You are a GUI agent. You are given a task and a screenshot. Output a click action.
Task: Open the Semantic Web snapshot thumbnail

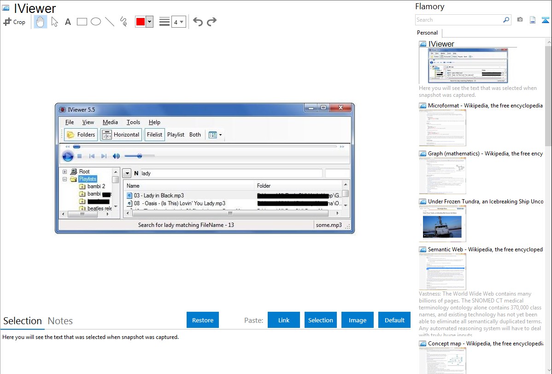(442, 271)
